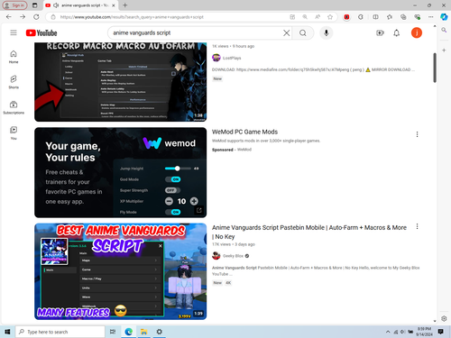
Task: Click the LostPlays channel avatar
Action: pyautogui.click(x=216, y=58)
